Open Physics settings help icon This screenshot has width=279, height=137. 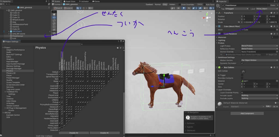(118, 48)
